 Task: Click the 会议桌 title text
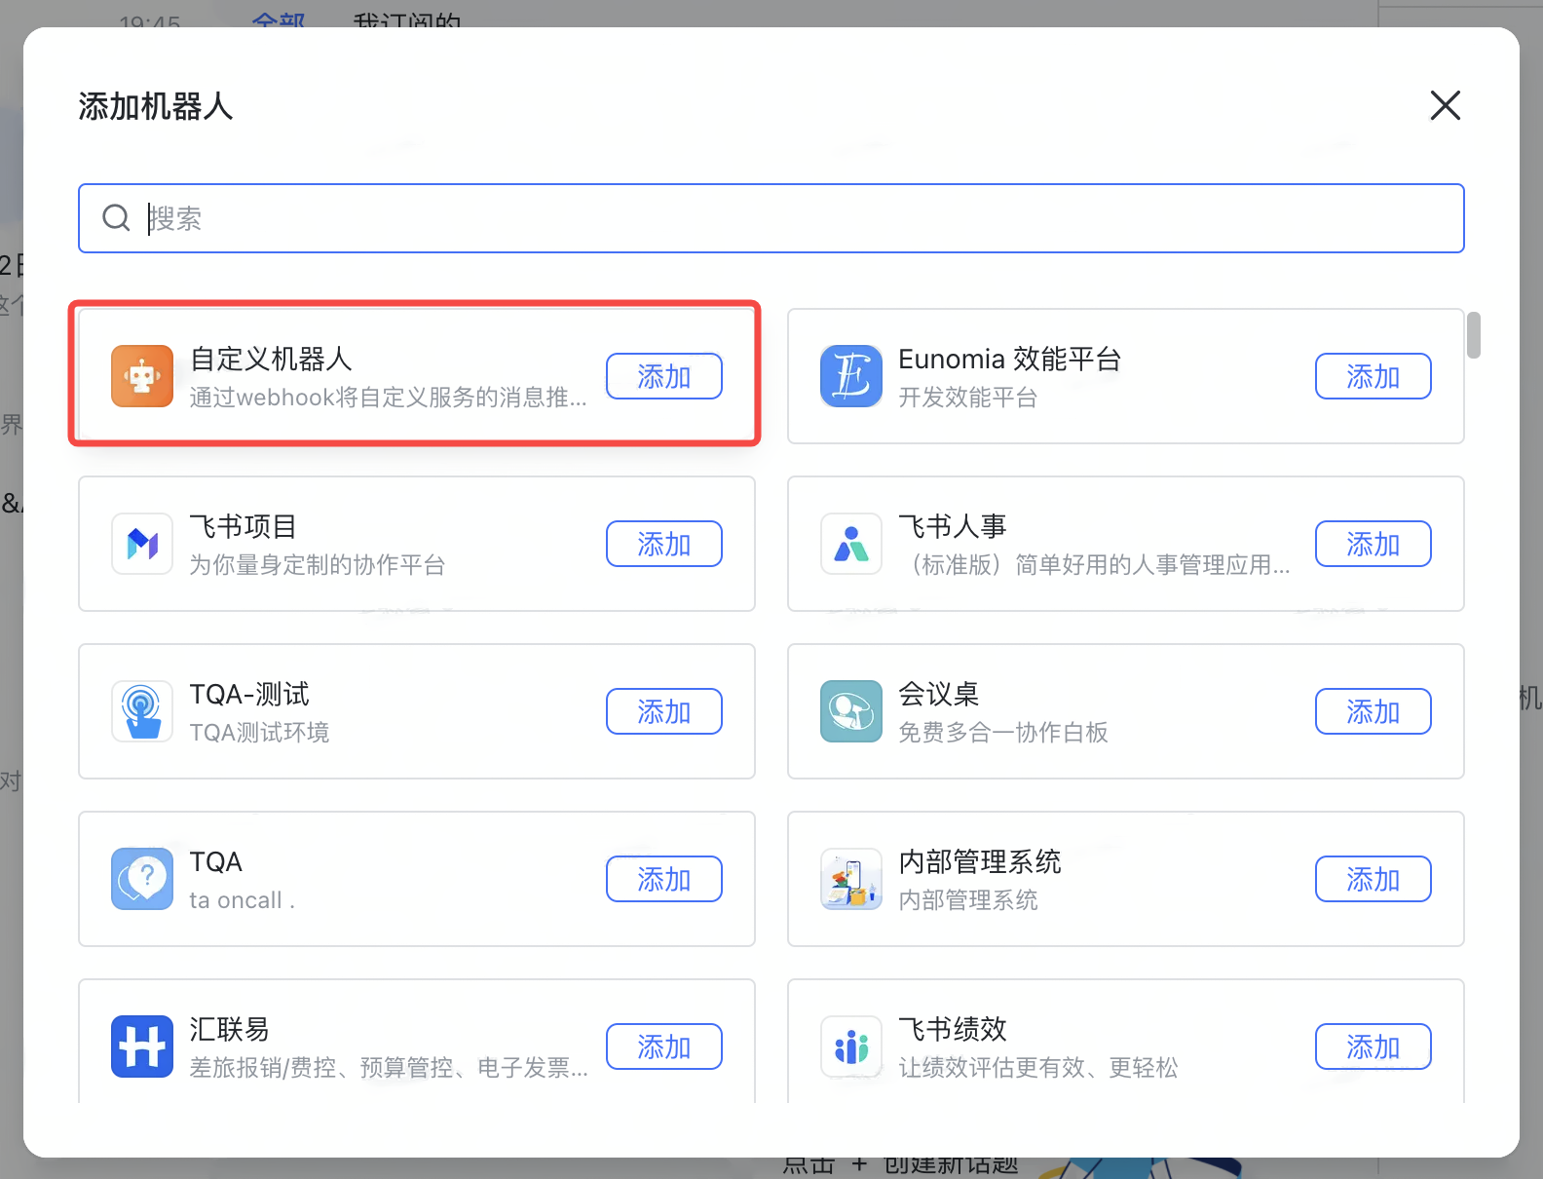pyautogui.click(x=939, y=694)
